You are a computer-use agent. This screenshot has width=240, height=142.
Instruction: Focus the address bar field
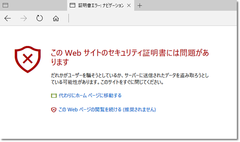point(152,19)
